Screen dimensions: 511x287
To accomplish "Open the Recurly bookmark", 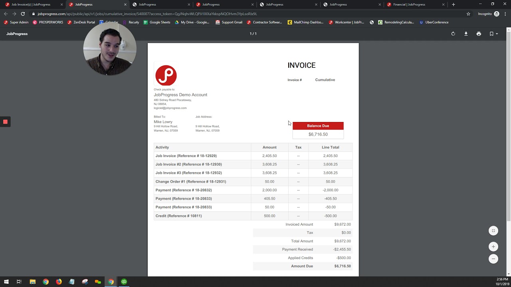I will pyautogui.click(x=131, y=22).
